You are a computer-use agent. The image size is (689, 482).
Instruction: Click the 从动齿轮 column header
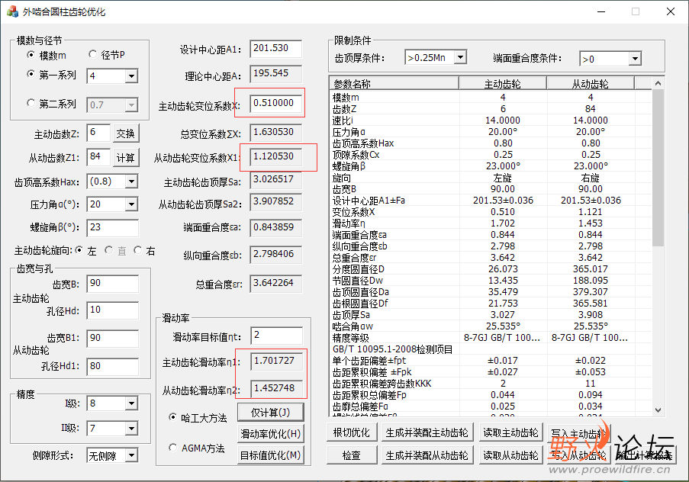coord(591,83)
